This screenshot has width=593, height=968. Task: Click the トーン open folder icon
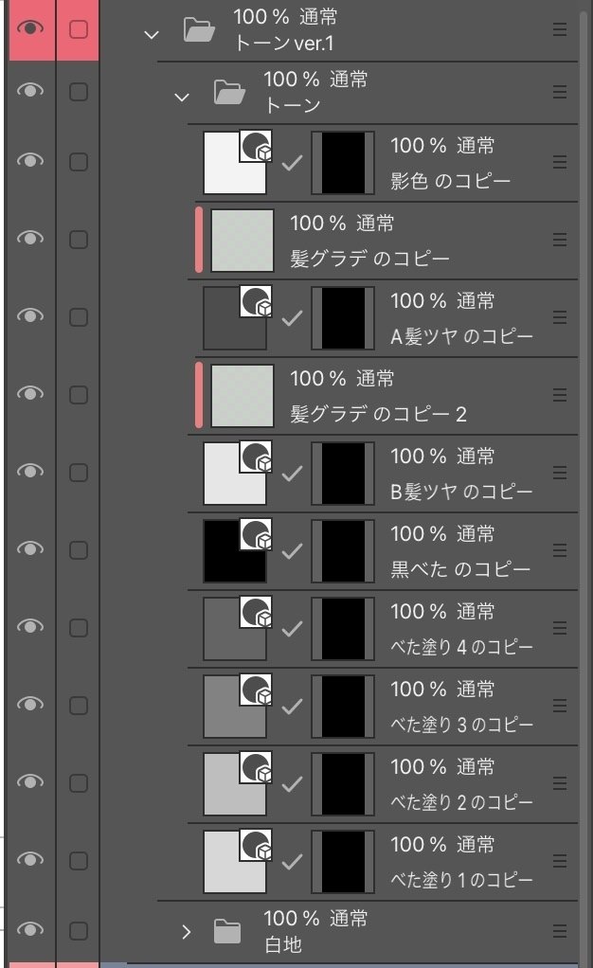tap(229, 92)
